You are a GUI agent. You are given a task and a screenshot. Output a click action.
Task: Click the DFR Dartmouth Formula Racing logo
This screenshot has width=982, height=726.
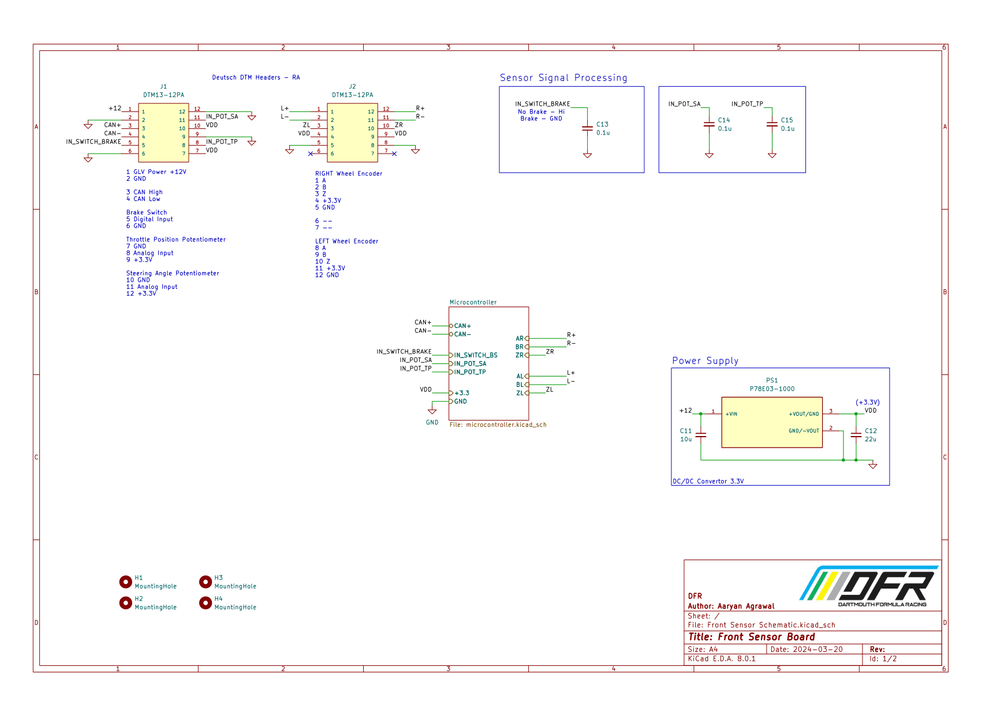[x=869, y=586]
